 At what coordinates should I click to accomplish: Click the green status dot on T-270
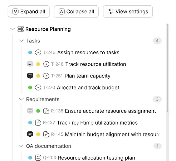(x=30, y=87)
